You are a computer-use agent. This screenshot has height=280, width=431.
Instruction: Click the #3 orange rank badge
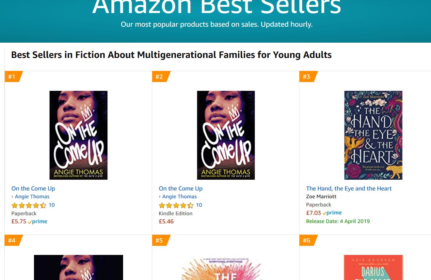[x=307, y=77]
